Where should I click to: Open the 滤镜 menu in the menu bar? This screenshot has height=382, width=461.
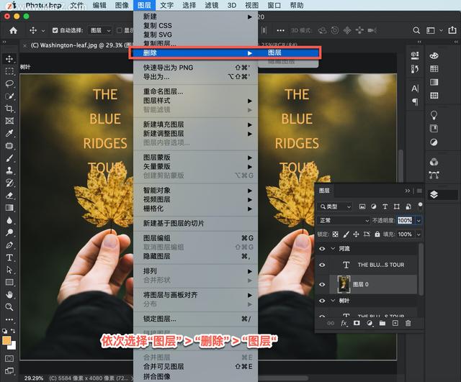(x=211, y=5)
